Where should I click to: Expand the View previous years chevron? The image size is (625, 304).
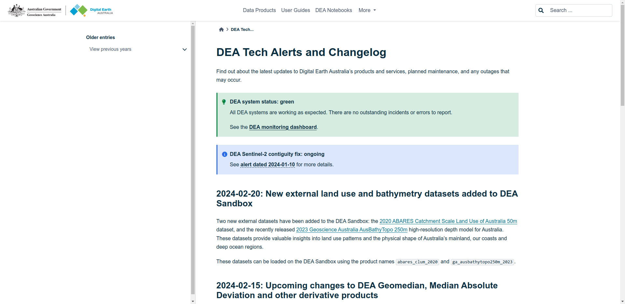pos(185,49)
